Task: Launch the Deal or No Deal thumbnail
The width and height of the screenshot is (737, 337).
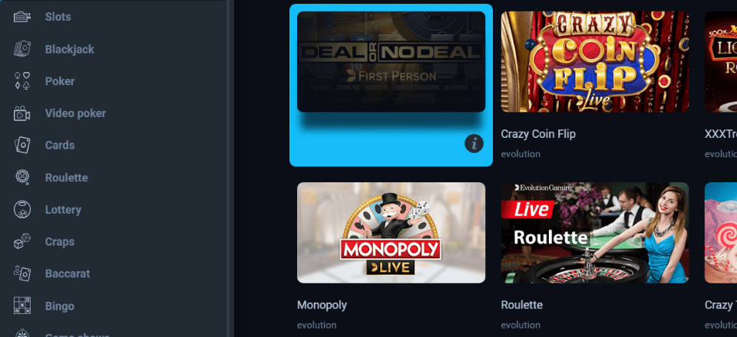Action: [x=391, y=61]
